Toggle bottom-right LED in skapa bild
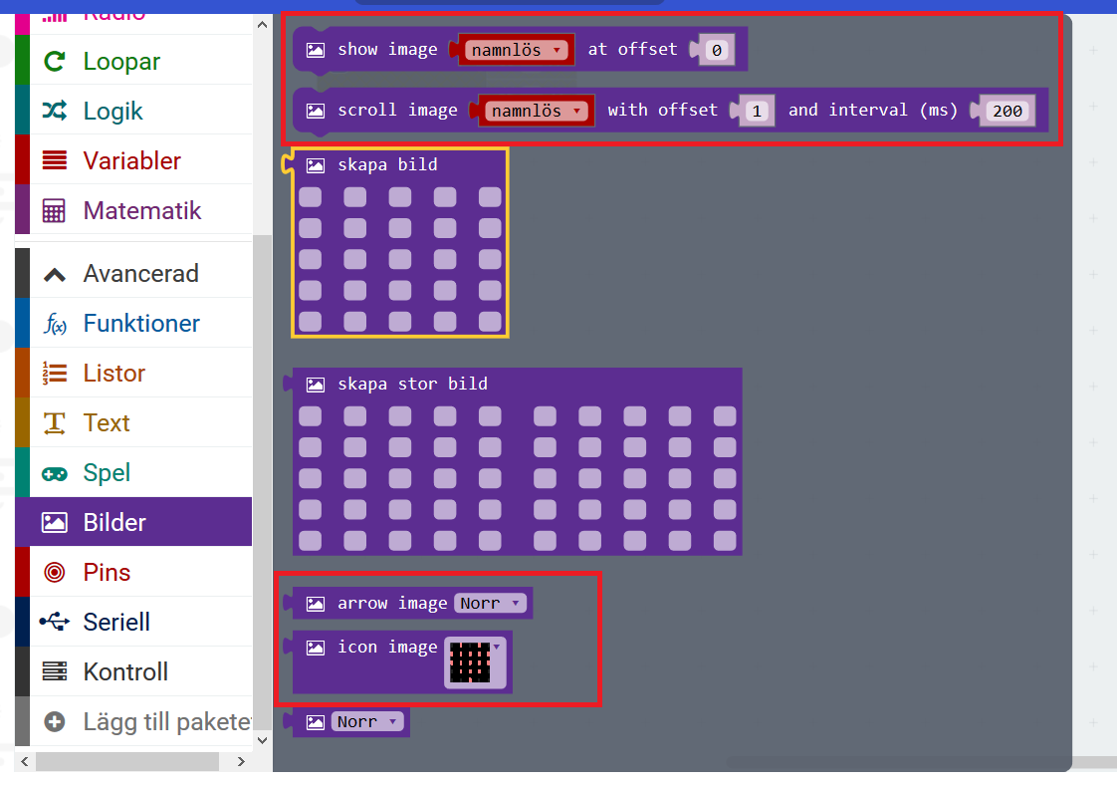 [x=490, y=322]
